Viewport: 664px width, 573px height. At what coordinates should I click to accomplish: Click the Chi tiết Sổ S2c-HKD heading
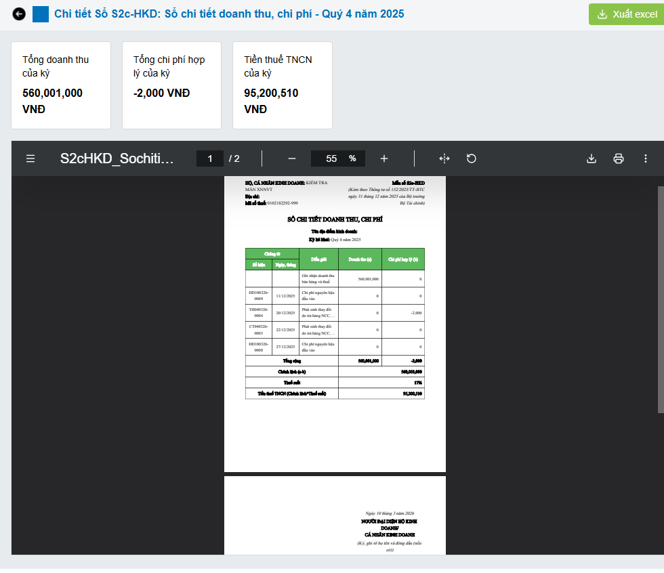(x=229, y=14)
